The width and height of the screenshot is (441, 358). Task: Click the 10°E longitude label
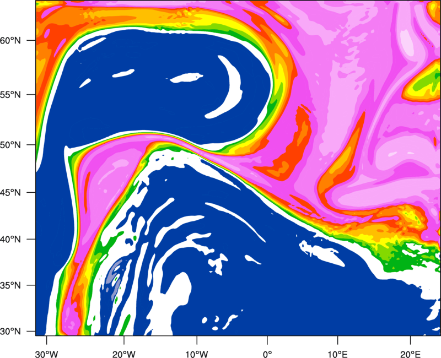[337, 354]
